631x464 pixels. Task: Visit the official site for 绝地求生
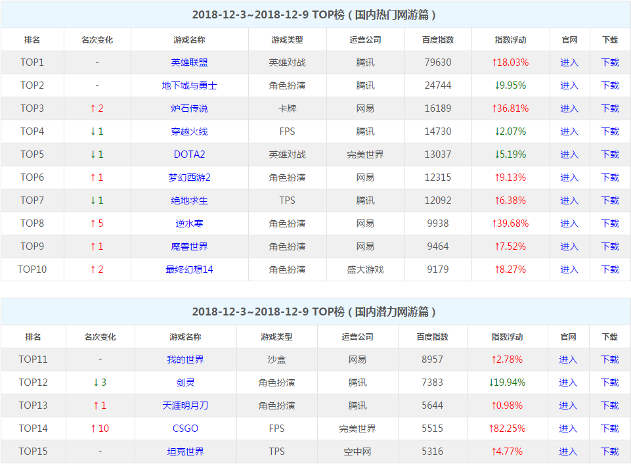tap(569, 200)
